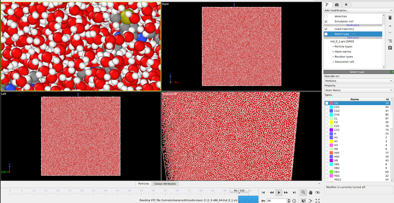The width and height of the screenshot is (394, 203).
Task: Move the Select type modifier up
Action: (x=390, y=26)
